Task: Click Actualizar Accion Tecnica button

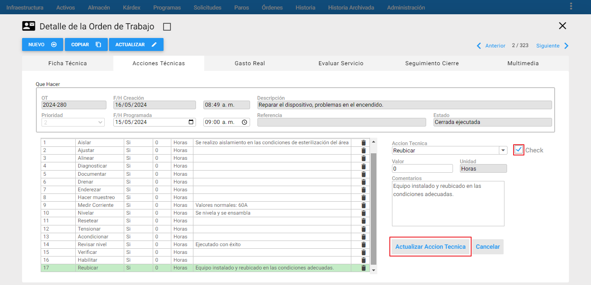Action: pyautogui.click(x=430, y=247)
